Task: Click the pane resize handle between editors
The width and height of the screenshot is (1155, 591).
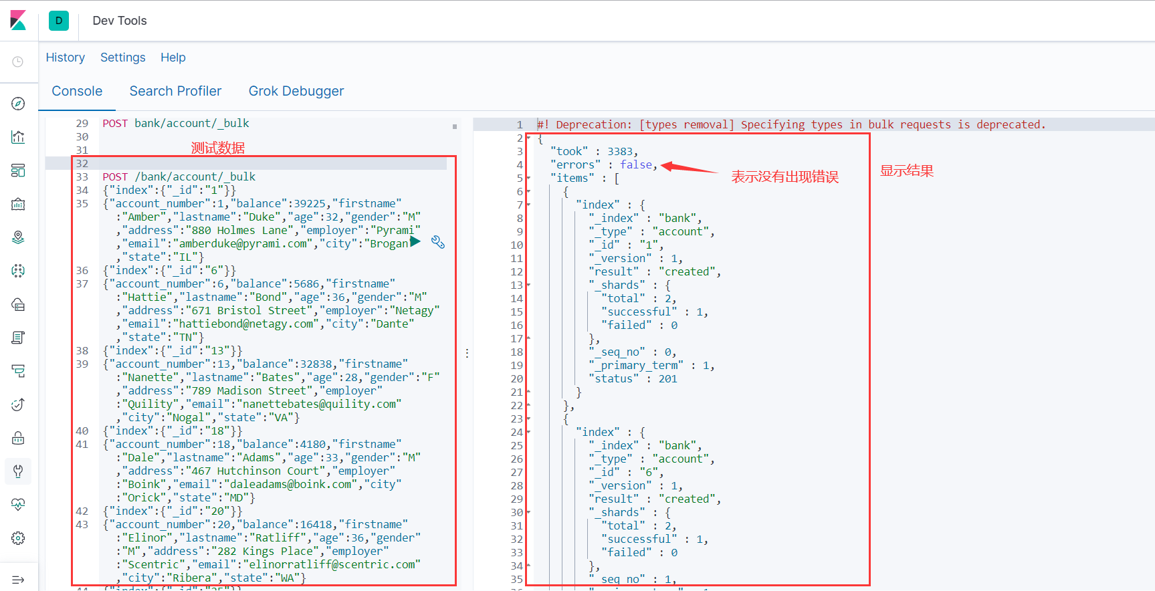Action: (467, 353)
